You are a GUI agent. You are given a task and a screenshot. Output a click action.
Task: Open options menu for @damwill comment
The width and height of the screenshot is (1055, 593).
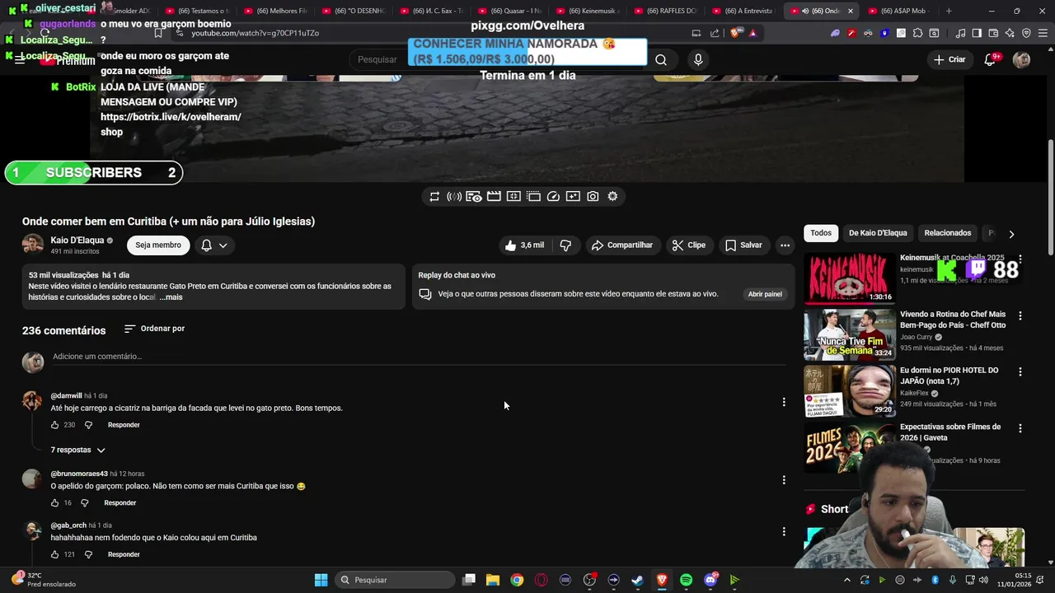(x=784, y=402)
